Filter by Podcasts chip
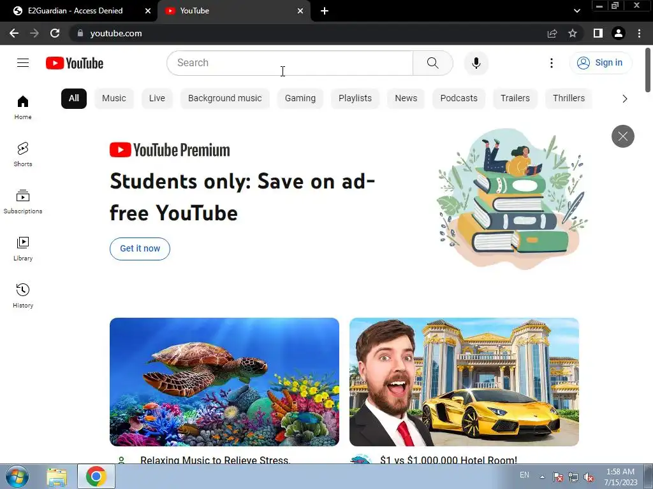653x489 pixels. tap(459, 99)
